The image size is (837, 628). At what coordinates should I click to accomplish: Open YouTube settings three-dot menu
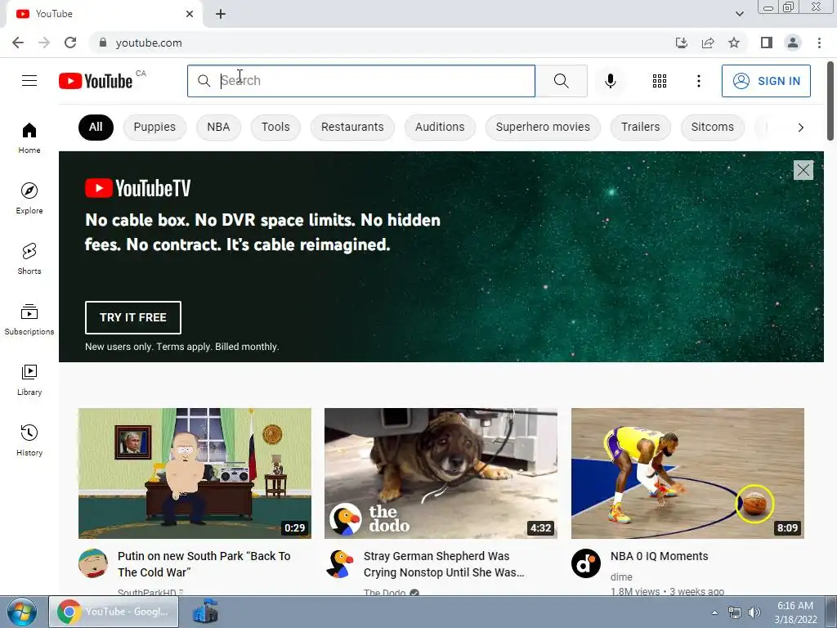click(x=698, y=81)
